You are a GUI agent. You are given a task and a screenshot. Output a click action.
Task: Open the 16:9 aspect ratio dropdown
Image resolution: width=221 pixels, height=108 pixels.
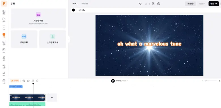75,4
